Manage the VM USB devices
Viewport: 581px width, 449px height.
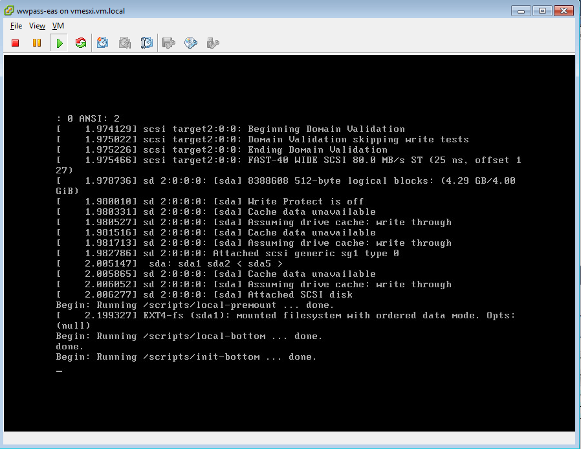[211, 42]
